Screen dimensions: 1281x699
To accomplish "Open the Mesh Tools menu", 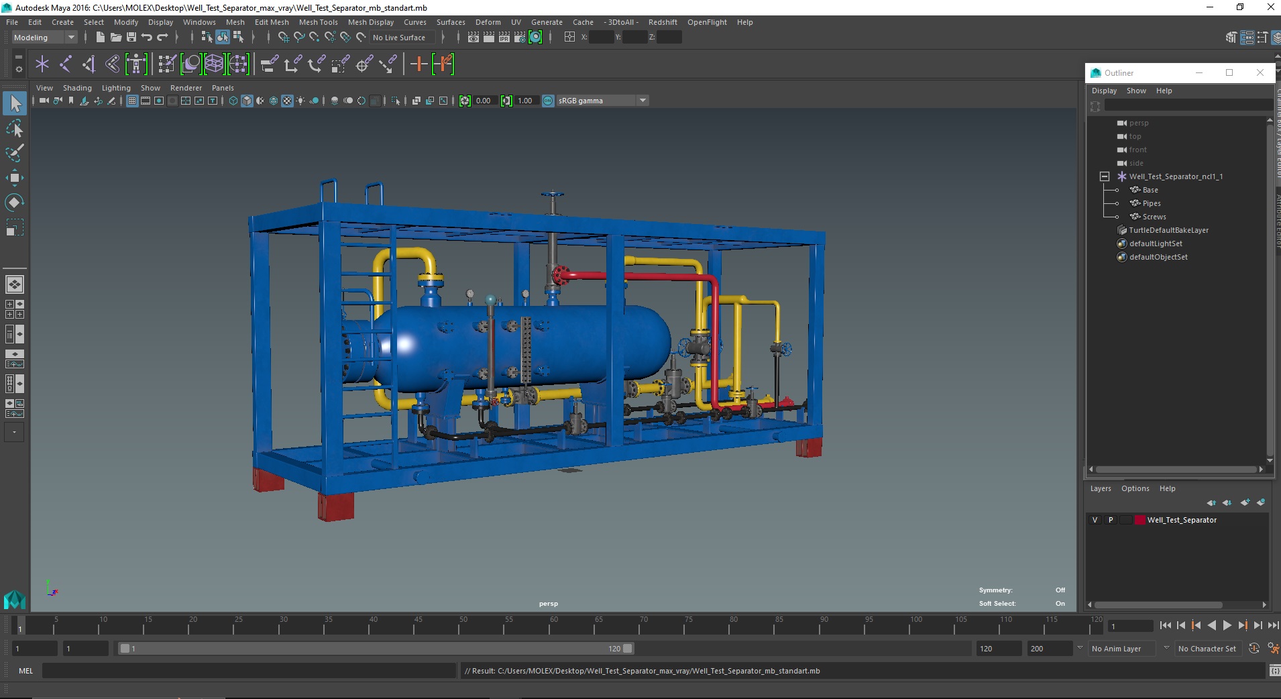I will click(318, 22).
